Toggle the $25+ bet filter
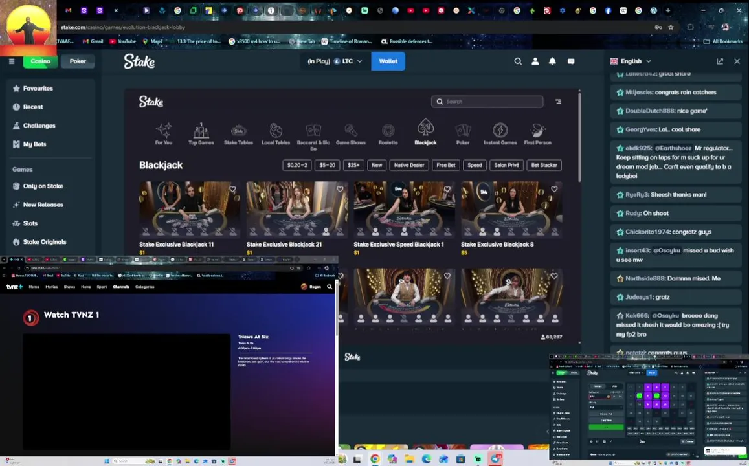Viewport: 749px width, 466px height. pyautogui.click(x=353, y=165)
